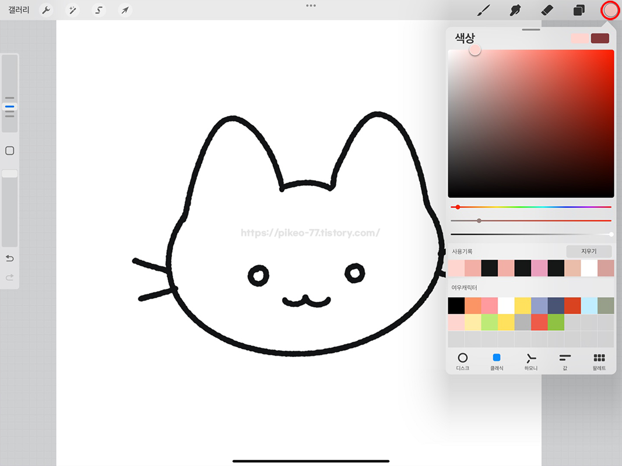This screenshot has height=466, width=622.
Task: Open the Gallery (갤러리) view
Action: (x=19, y=10)
